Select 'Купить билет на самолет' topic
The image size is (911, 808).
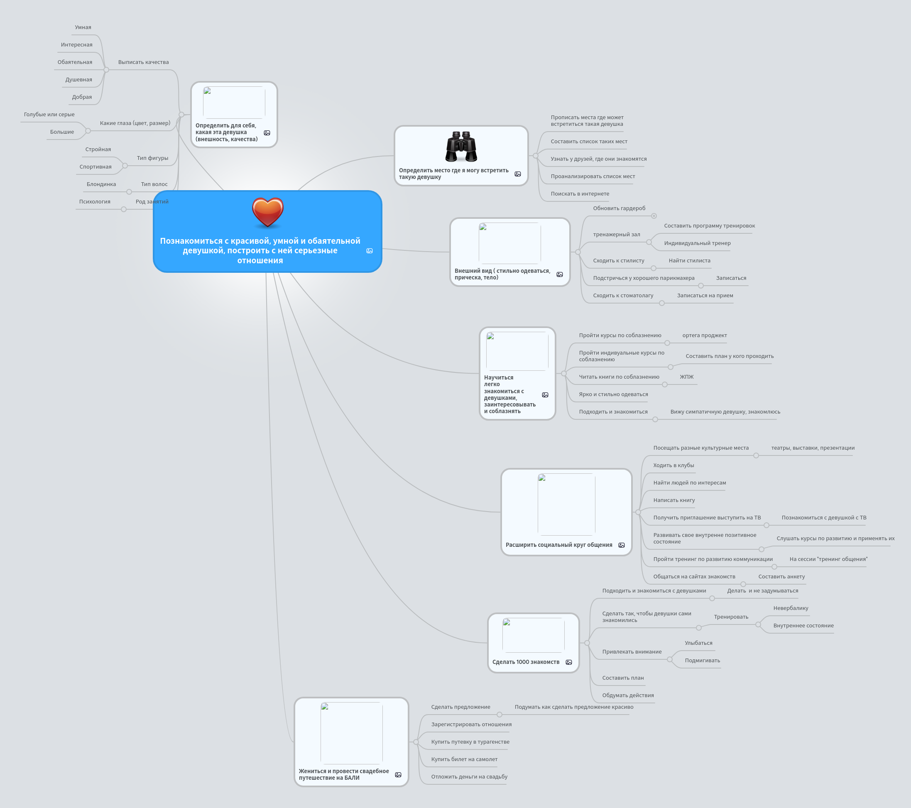pos(464,759)
